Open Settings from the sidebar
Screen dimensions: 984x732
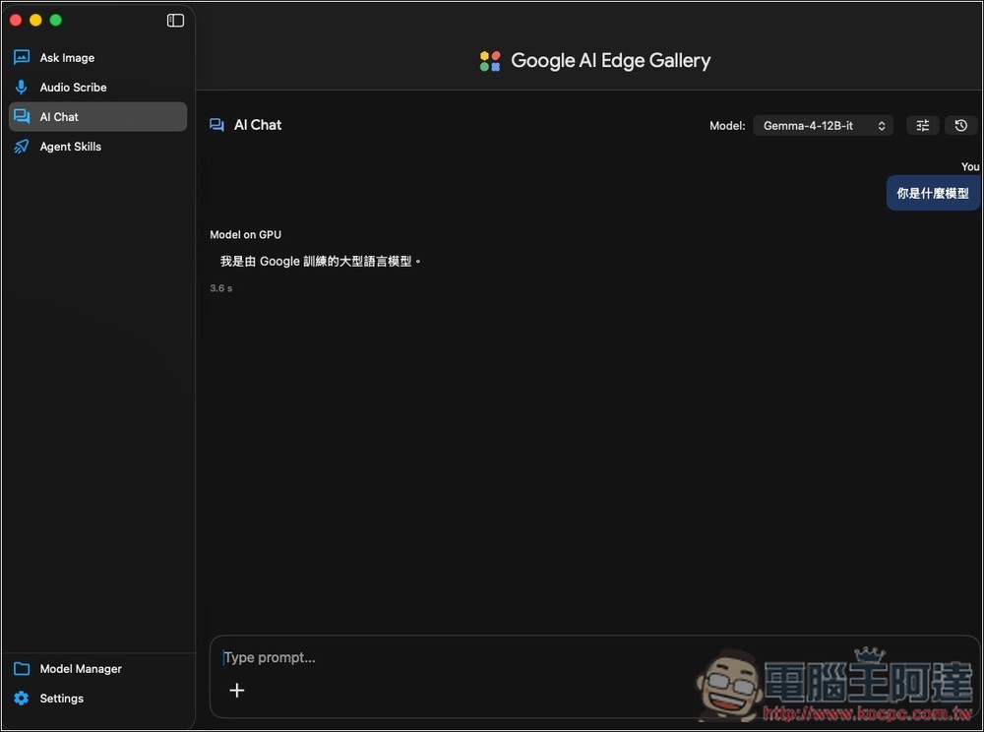(x=97, y=699)
